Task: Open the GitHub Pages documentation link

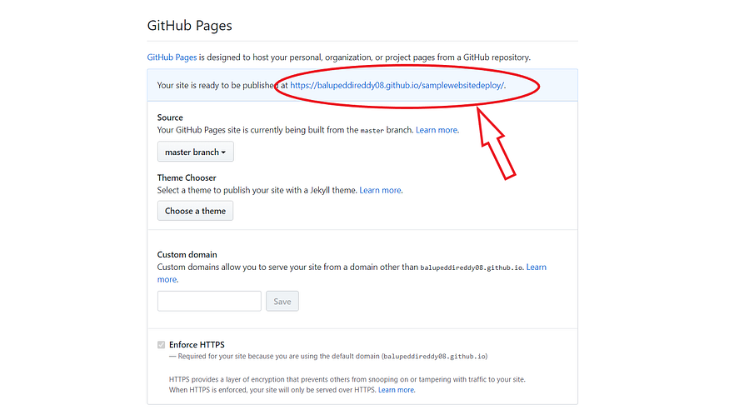Action: point(172,57)
